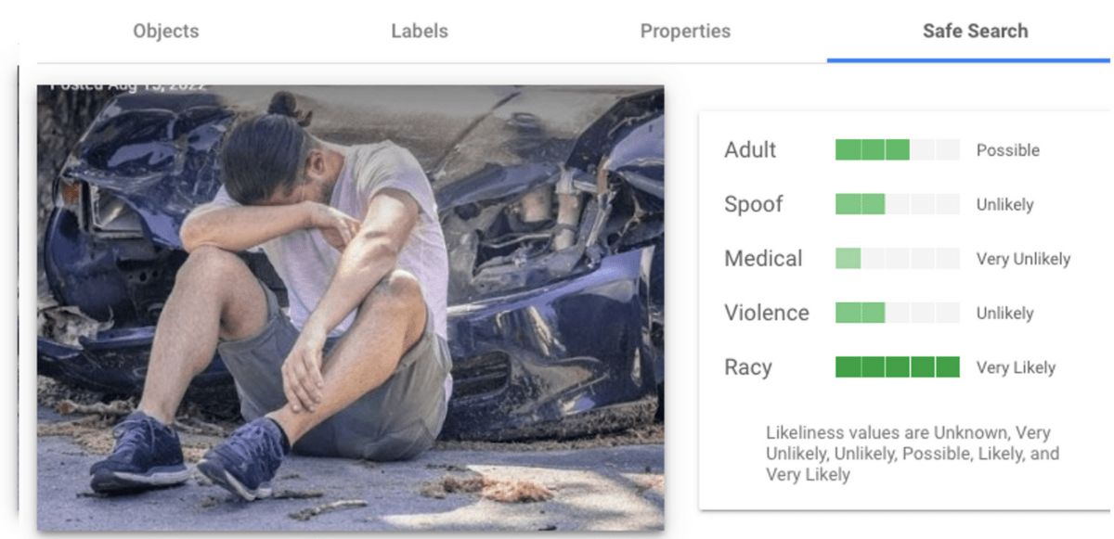Select the Properties tab

(x=685, y=31)
